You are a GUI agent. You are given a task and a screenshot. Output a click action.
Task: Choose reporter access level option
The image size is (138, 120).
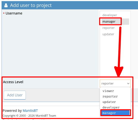[x=115, y=97]
